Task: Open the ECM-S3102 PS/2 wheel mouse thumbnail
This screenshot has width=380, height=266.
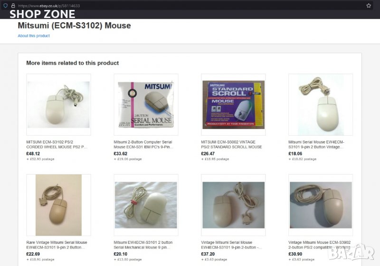Action: (x=58, y=104)
